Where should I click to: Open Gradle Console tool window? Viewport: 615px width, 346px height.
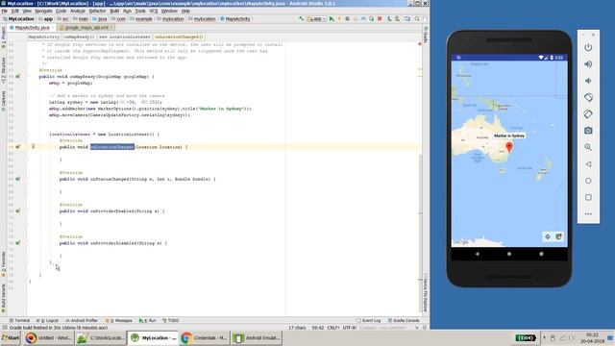404,320
